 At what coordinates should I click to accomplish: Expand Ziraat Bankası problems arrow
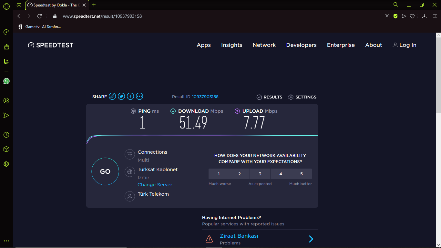311,239
